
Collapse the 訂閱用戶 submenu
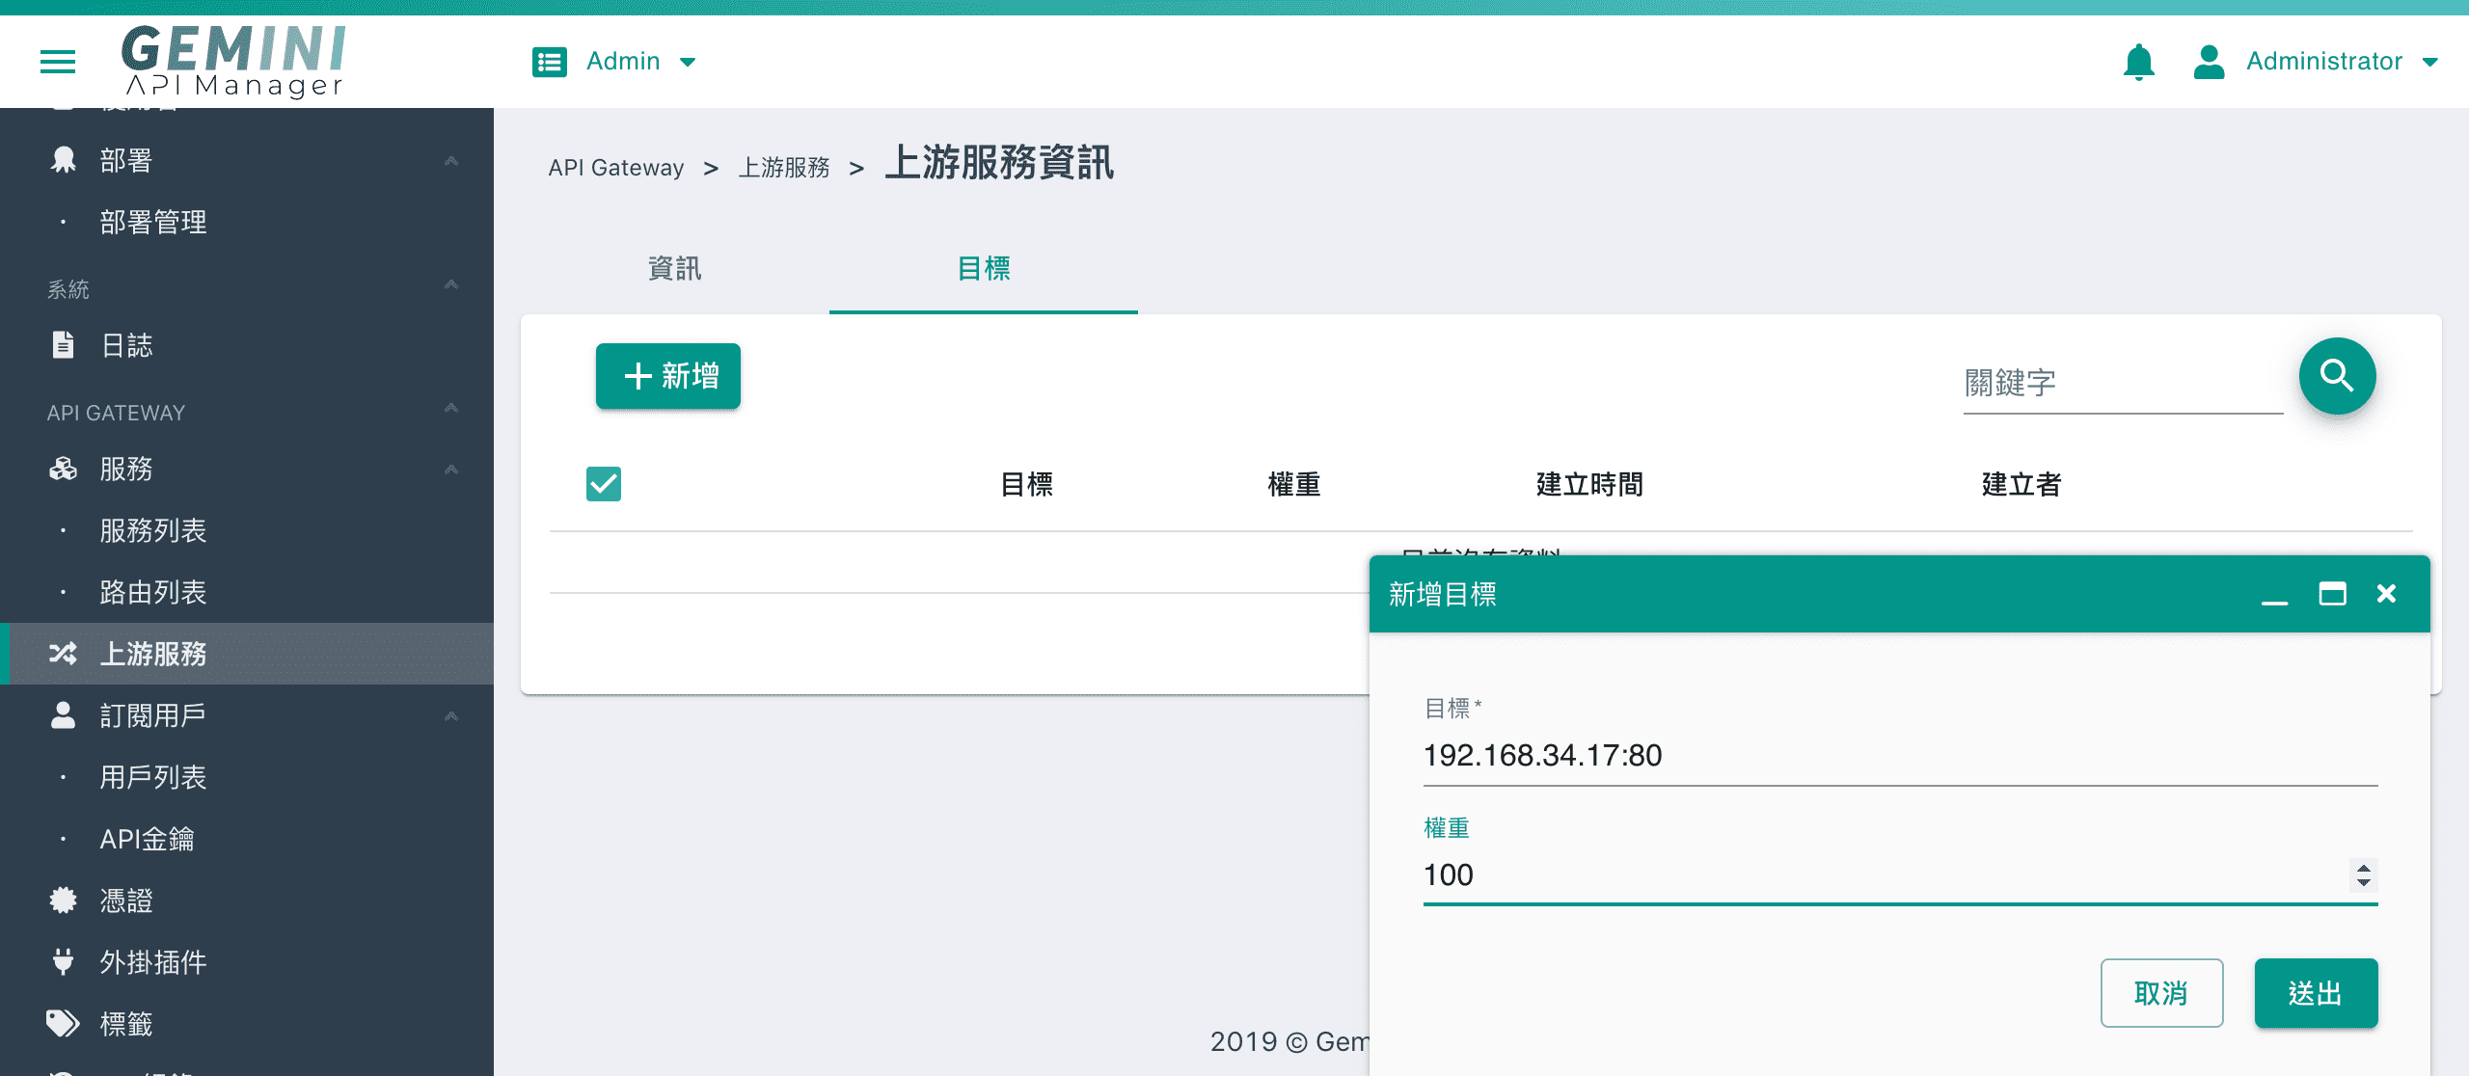(451, 716)
